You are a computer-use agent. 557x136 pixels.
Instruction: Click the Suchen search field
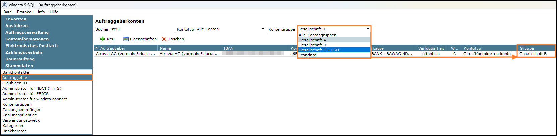(143, 29)
